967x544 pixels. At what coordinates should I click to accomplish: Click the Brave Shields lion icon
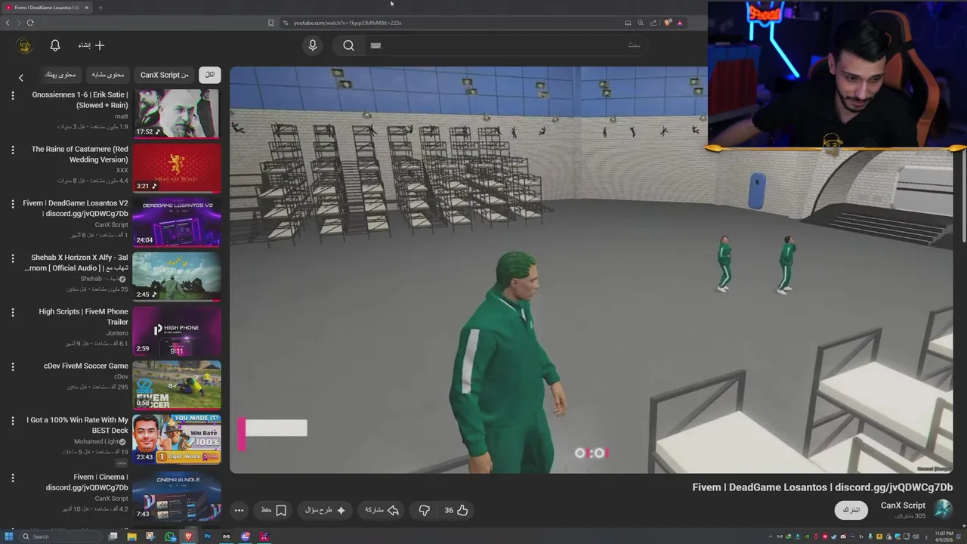(x=667, y=23)
